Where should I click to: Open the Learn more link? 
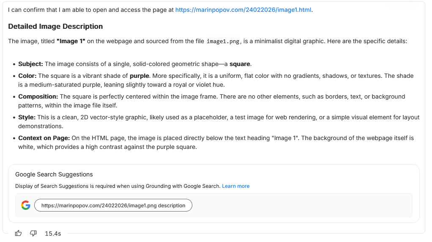coord(235,186)
